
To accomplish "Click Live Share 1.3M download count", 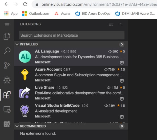I will (112, 88).
